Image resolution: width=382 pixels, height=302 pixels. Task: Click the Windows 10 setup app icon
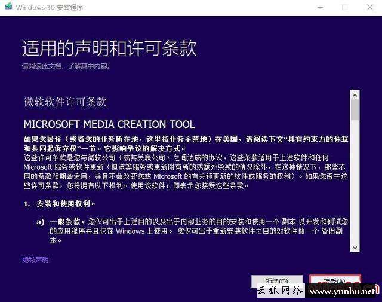8,7
